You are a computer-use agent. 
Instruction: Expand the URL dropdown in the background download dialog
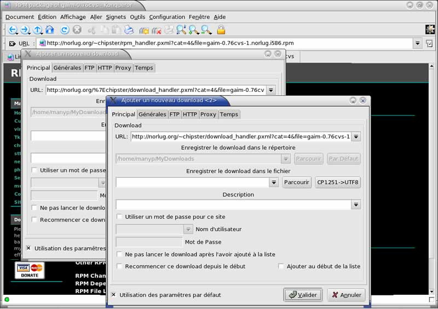click(271, 90)
